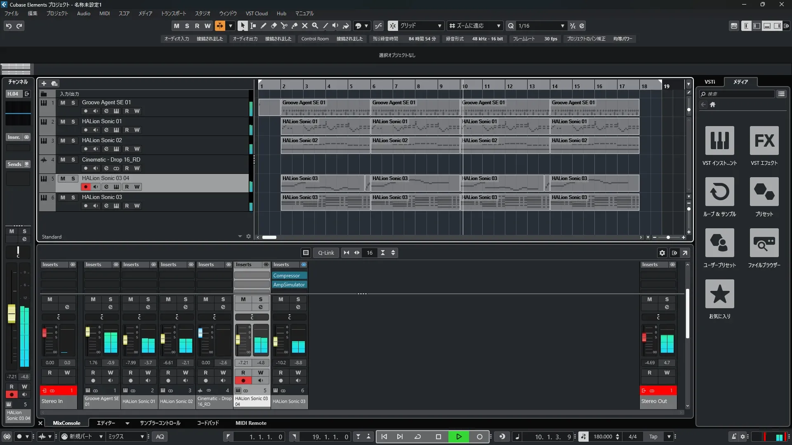This screenshot has width=792, height=445.
Task: Open VST Effects FX tile
Action: click(x=764, y=141)
